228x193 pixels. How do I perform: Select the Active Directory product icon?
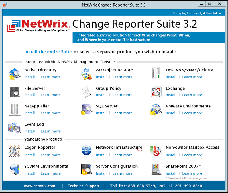pyautogui.click(x=15, y=73)
